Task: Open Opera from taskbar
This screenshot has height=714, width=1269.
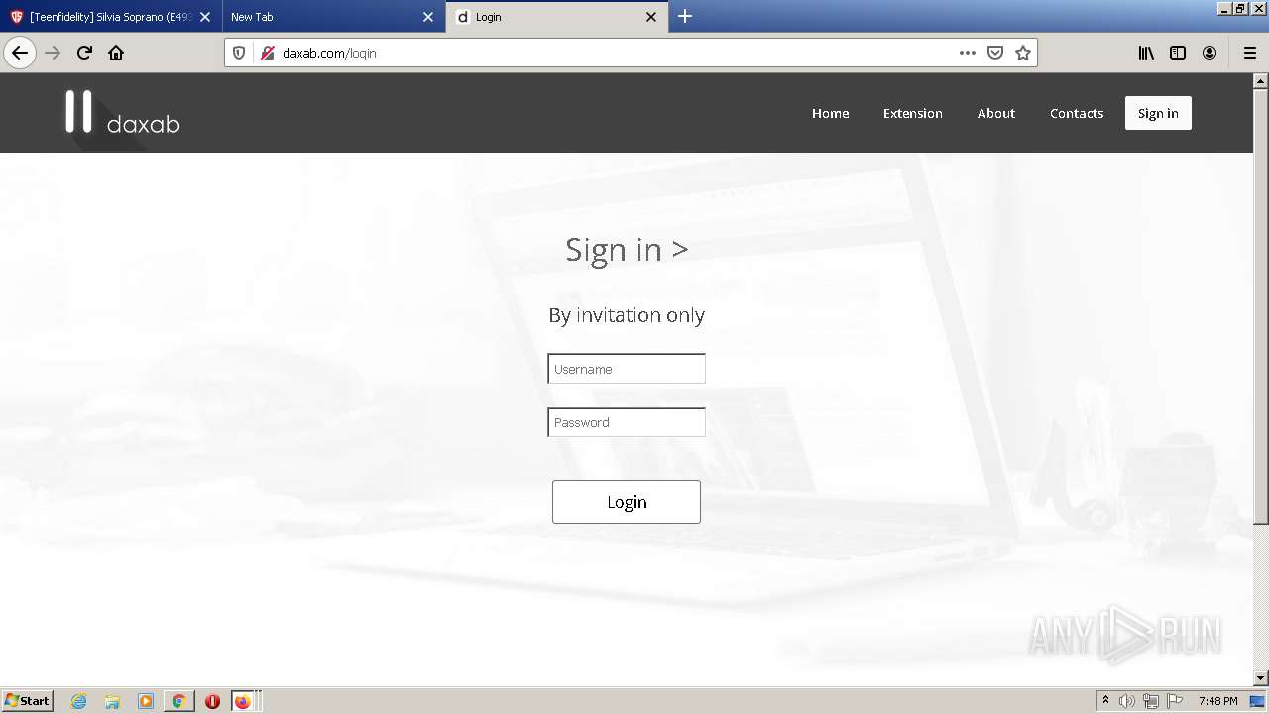Action: click(x=212, y=701)
